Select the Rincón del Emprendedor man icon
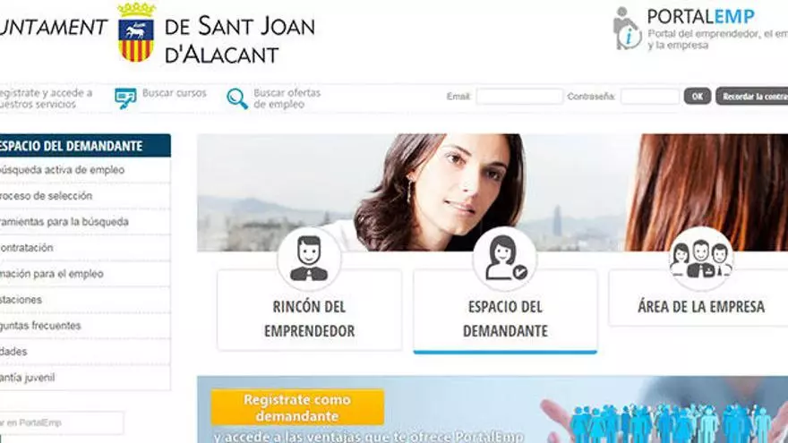Image resolution: width=788 pixels, height=443 pixels. (309, 258)
